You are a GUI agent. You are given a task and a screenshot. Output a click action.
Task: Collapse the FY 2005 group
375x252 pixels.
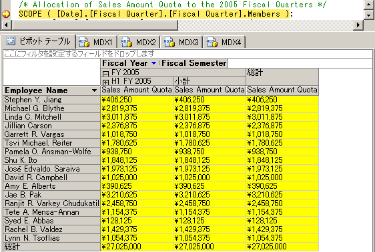coord(105,73)
